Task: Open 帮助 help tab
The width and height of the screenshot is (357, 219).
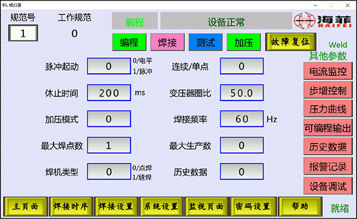Action: click(300, 207)
